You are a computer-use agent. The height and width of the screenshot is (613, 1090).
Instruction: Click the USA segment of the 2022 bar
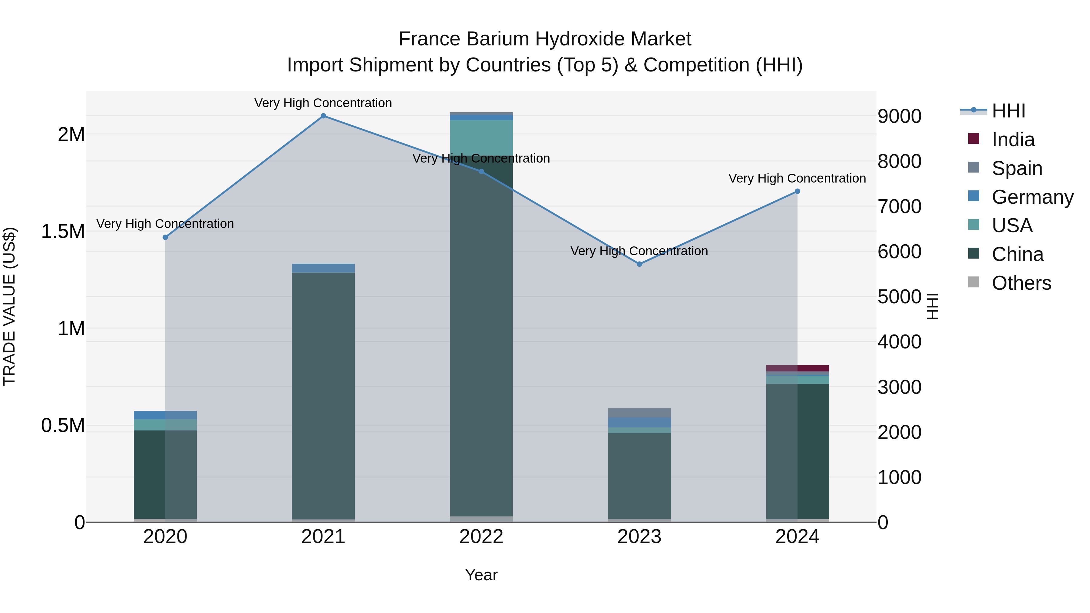(481, 137)
